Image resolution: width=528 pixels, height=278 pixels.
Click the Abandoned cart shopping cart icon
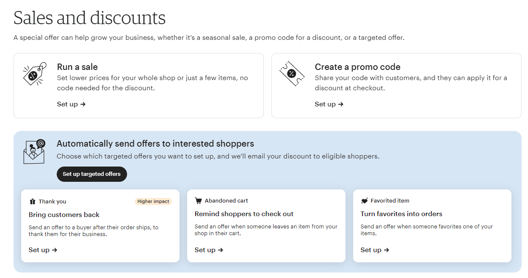pyautogui.click(x=198, y=201)
